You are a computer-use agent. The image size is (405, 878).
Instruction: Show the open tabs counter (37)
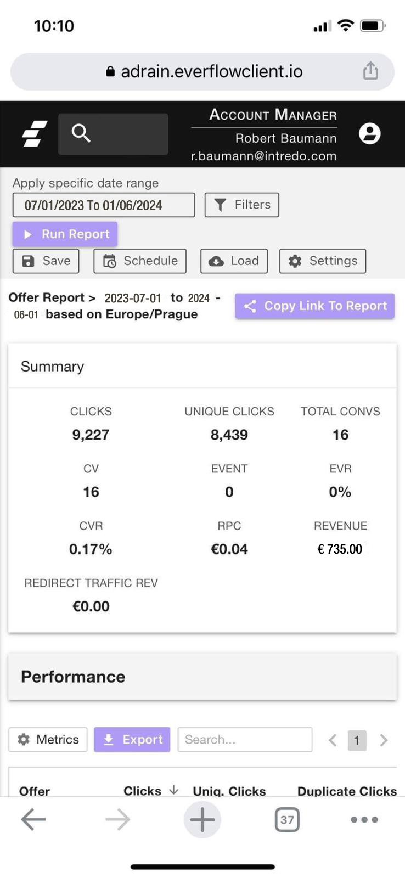(x=287, y=820)
